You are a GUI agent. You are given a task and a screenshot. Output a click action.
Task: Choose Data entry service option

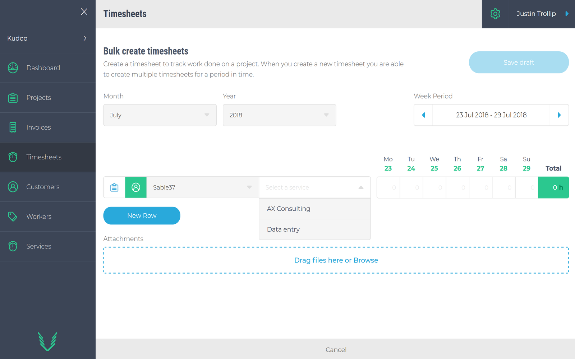coord(315,229)
